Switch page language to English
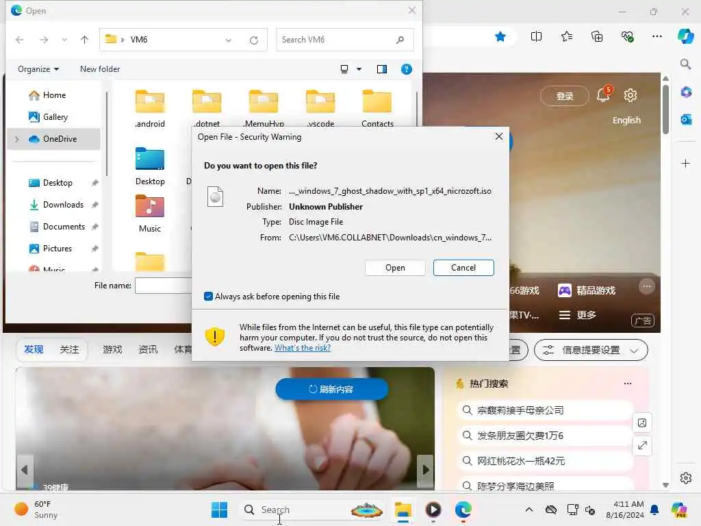The width and height of the screenshot is (701, 526). click(x=626, y=121)
